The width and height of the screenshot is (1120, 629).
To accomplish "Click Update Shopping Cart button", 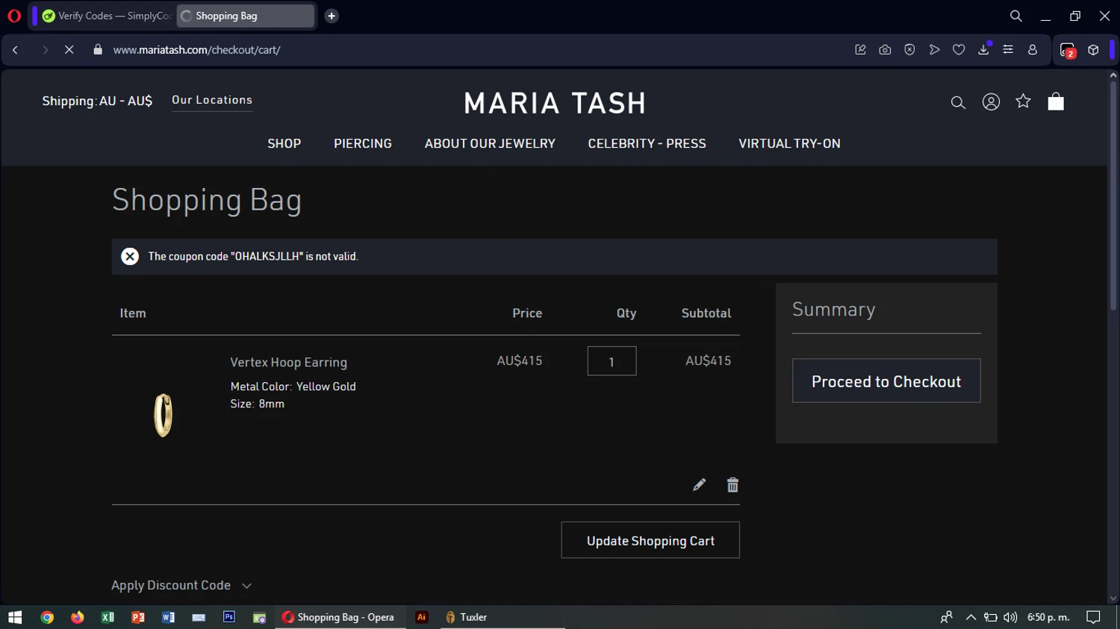I will pyautogui.click(x=650, y=540).
